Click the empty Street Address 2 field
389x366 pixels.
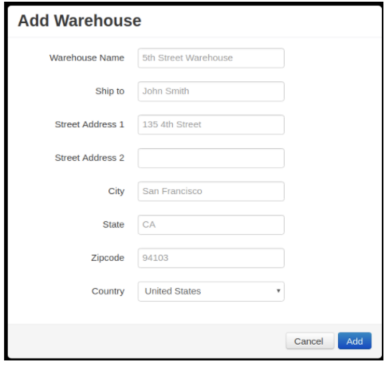[211, 158]
